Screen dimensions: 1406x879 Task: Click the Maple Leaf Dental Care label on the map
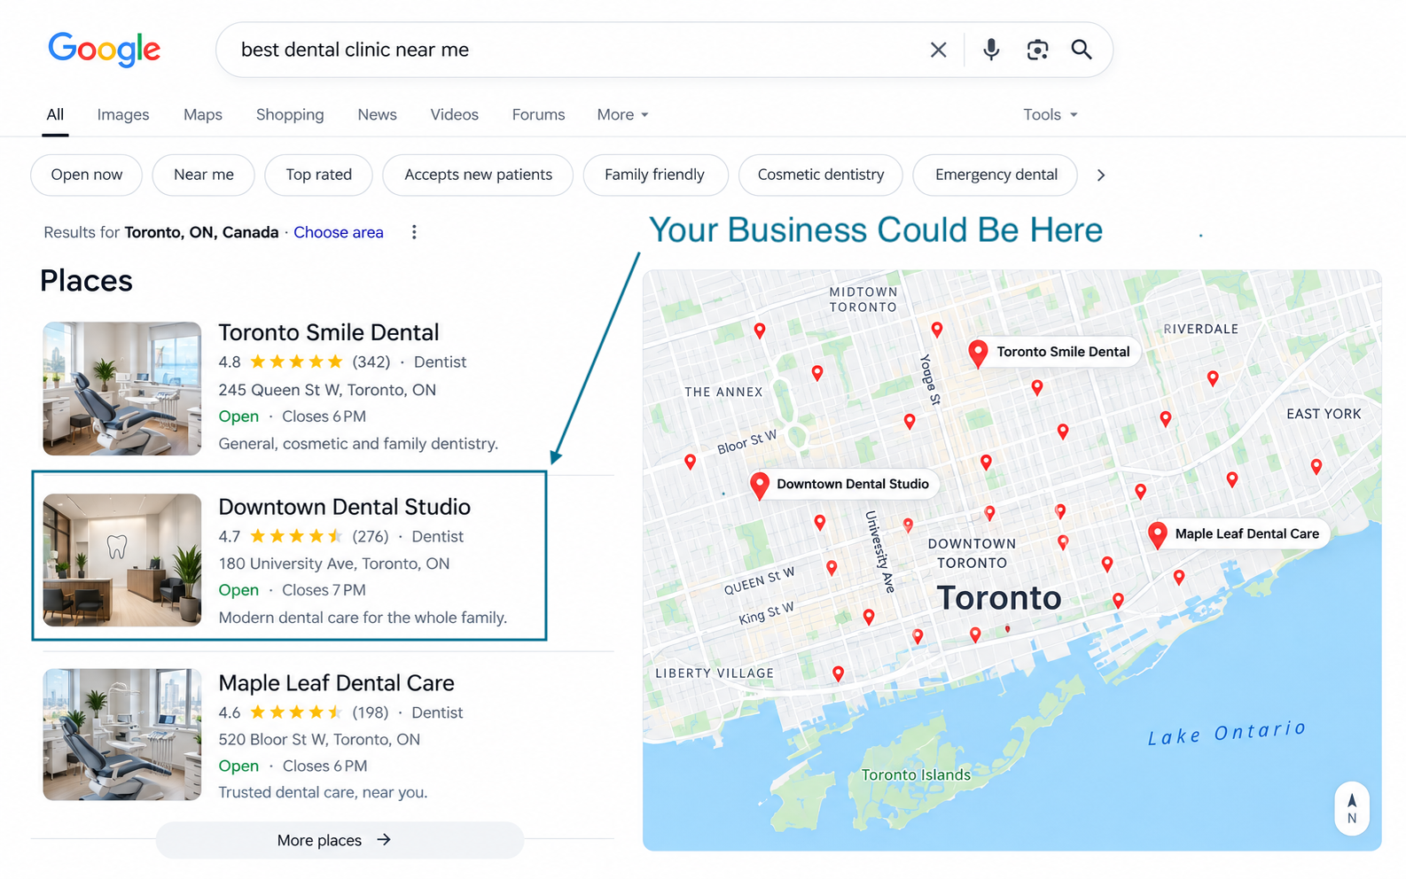[x=1247, y=533]
